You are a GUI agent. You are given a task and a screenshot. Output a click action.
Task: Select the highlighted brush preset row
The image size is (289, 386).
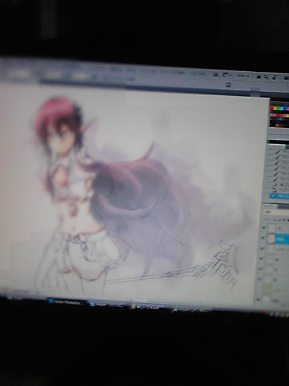pyautogui.click(x=279, y=196)
